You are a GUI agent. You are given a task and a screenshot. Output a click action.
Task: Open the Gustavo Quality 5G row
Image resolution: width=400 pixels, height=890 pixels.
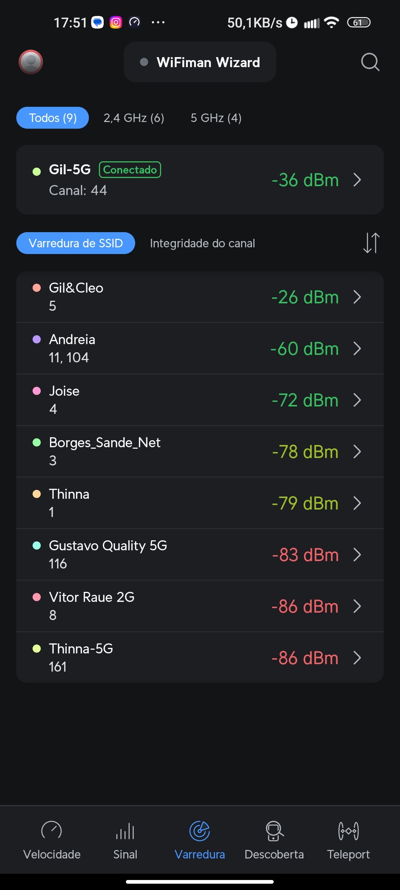click(x=200, y=554)
